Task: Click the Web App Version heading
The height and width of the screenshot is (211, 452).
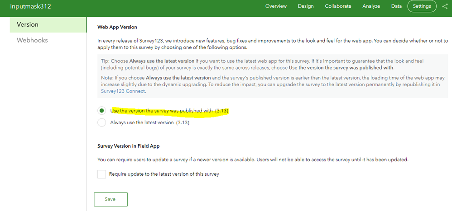Action: (x=117, y=27)
